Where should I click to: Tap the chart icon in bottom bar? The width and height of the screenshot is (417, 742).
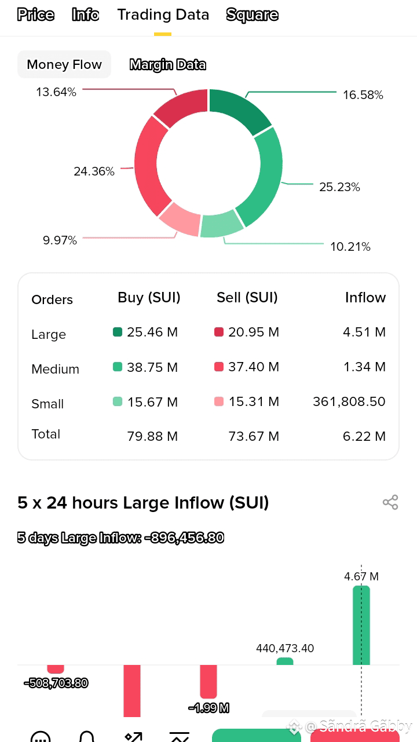click(180, 736)
